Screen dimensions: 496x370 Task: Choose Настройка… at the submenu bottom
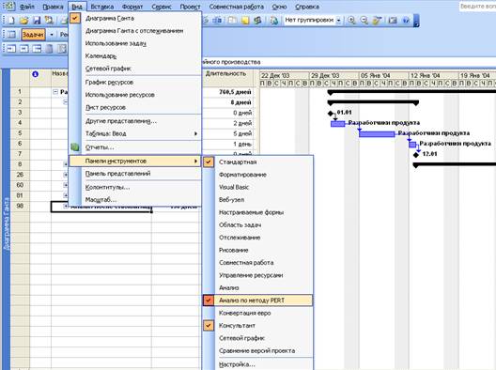237,364
